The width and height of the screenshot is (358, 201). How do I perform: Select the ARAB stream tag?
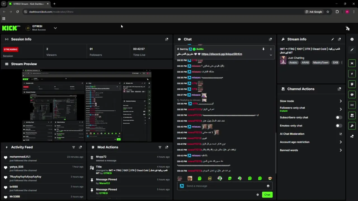[x=305, y=63]
